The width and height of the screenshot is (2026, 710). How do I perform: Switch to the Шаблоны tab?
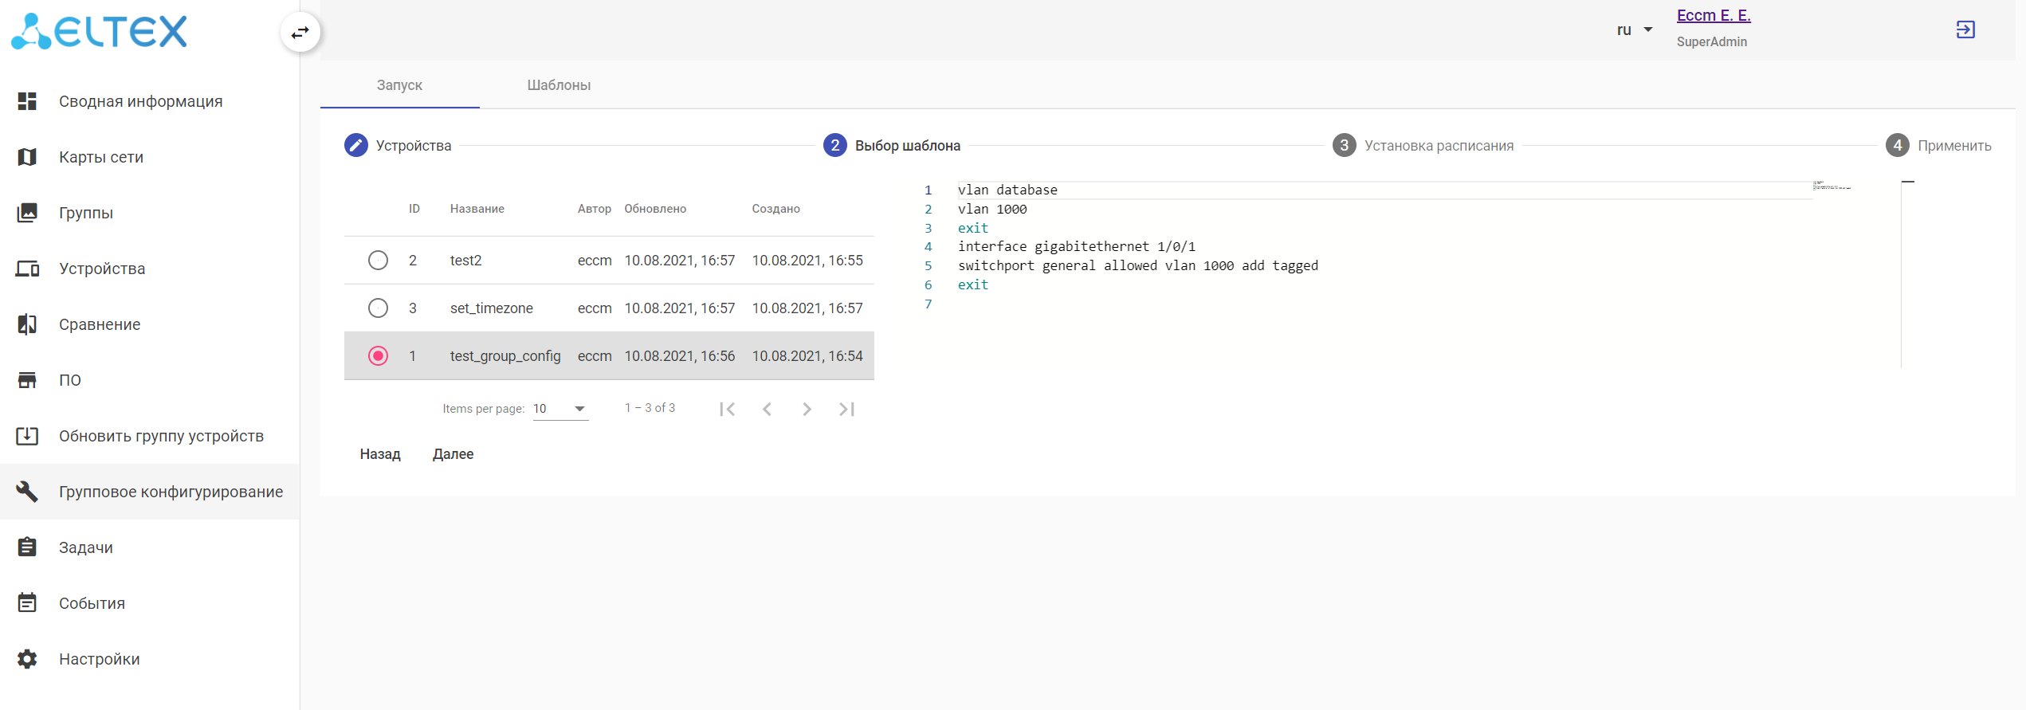[559, 85]
